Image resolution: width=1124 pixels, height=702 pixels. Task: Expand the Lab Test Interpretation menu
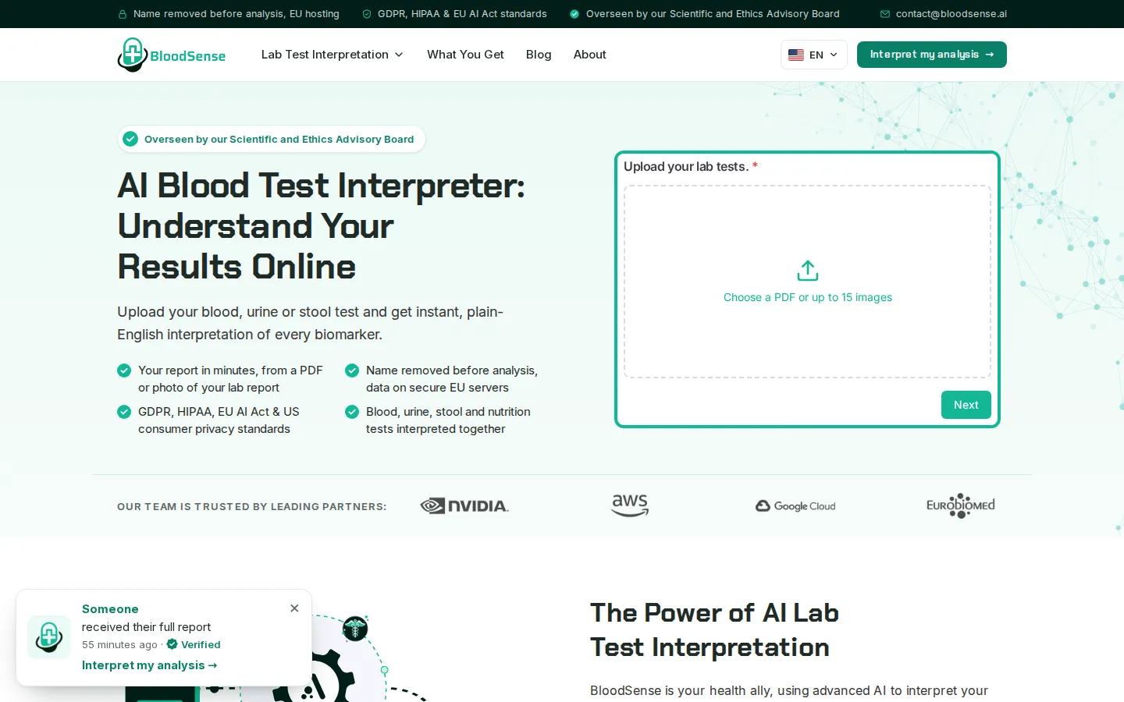[x=333, y=55]
